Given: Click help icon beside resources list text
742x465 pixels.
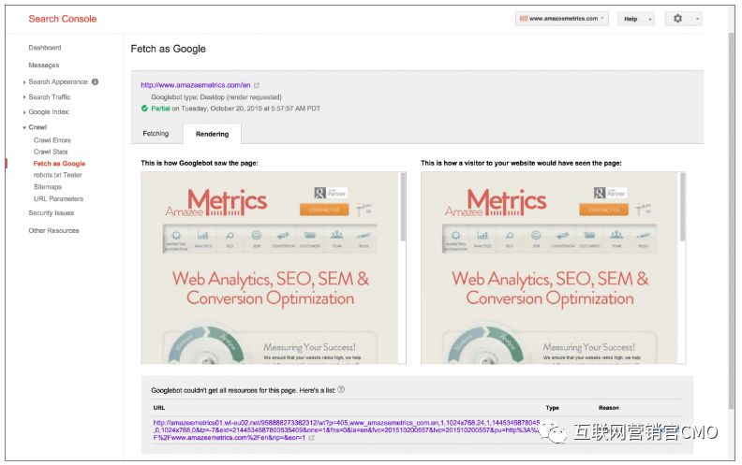Looking at the screenshot, I should click(x=341, y=389).
